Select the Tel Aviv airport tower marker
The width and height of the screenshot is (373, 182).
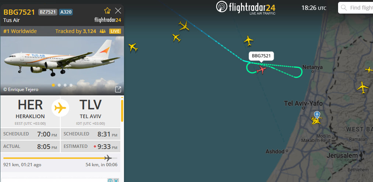[317, 115]
